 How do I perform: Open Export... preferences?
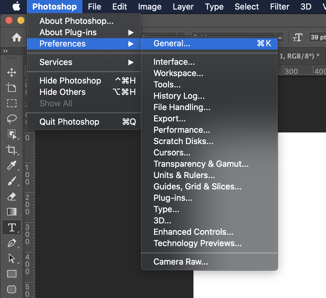pos(209,119)
